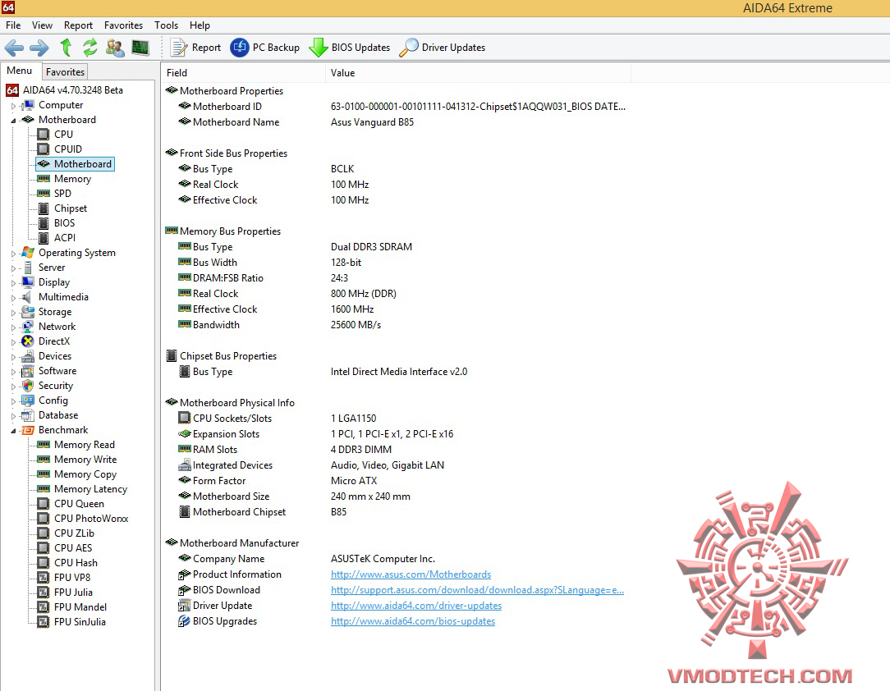Screen dimensions: 890x691
Task: Select Memory Copy benchmark
Action: (85, 474)
